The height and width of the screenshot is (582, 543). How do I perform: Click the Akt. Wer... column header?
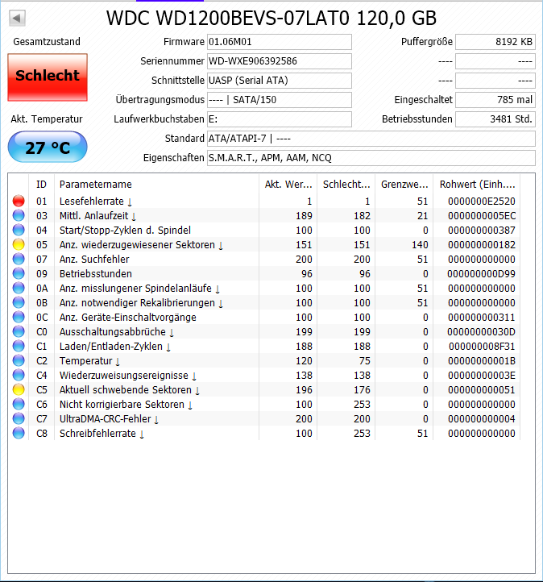pos(288,184)
